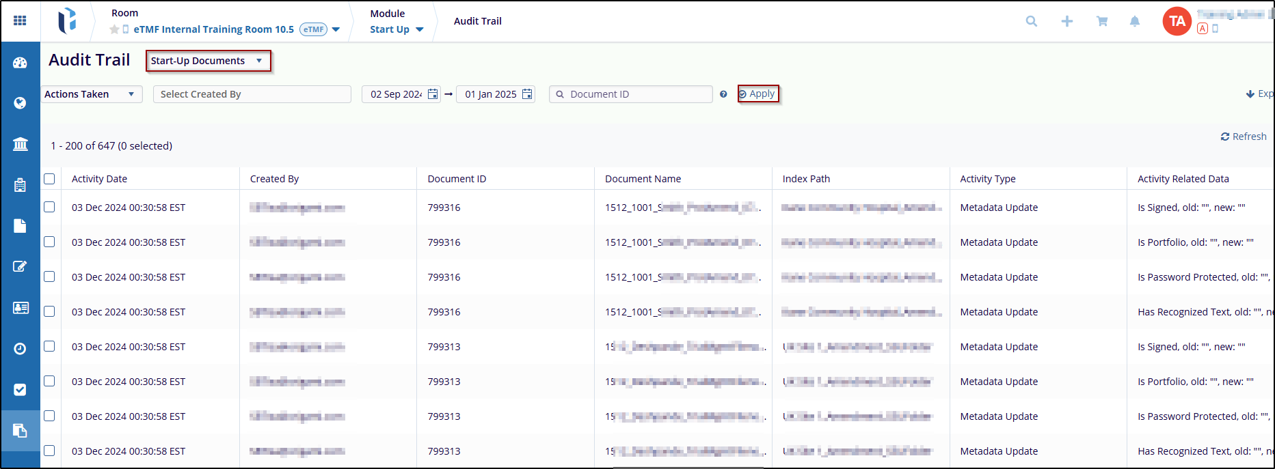
Task: Expand the Actions Taken dropdown
Action: (91, 94)
